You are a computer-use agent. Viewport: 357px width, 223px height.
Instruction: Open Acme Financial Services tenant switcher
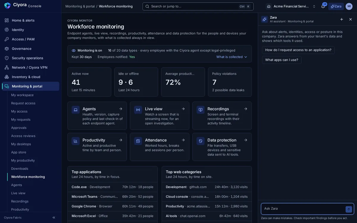point(291,6)
